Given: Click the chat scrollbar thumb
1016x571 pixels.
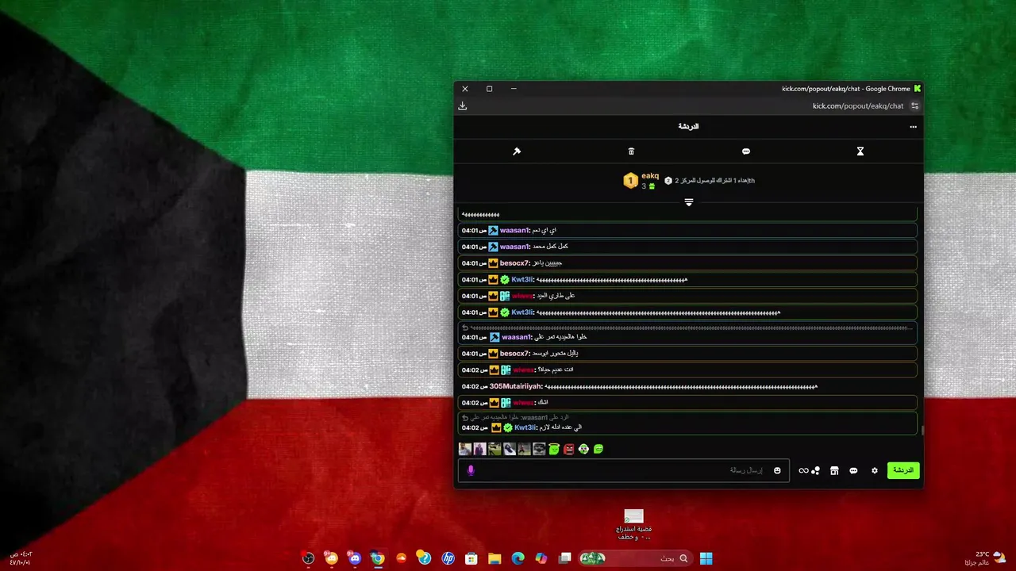Looking at the screenshot, I should point(922,430).
